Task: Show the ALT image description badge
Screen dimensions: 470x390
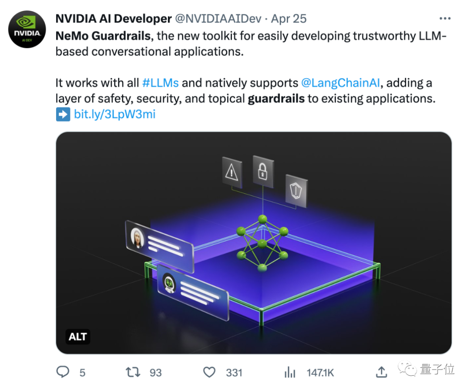Action: pos(78,336)
